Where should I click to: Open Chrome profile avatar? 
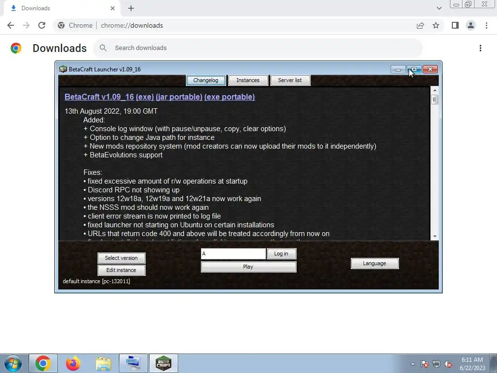[471, 25]
